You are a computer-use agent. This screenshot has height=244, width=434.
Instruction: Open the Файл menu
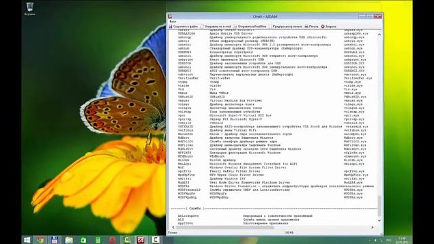coord(173,22)
